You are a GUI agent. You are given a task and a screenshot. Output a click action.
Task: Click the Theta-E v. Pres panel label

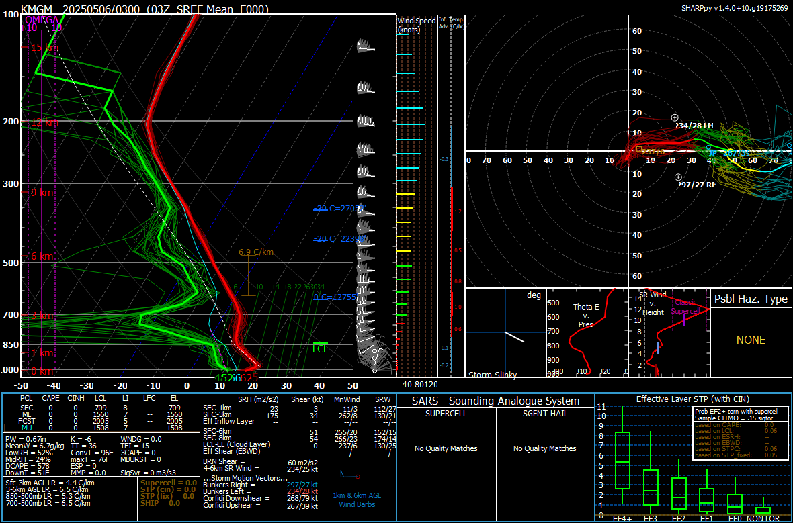coord(585,316)
